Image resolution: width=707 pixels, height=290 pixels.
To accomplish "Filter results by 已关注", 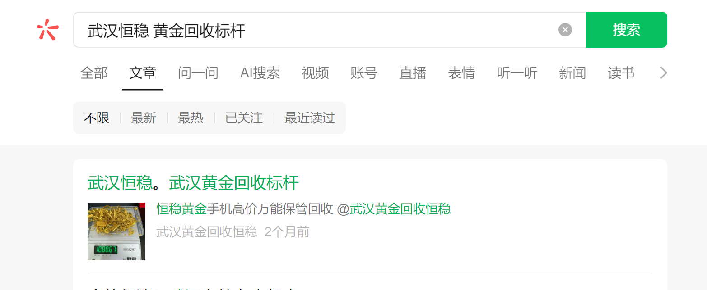I will [244, 118].
